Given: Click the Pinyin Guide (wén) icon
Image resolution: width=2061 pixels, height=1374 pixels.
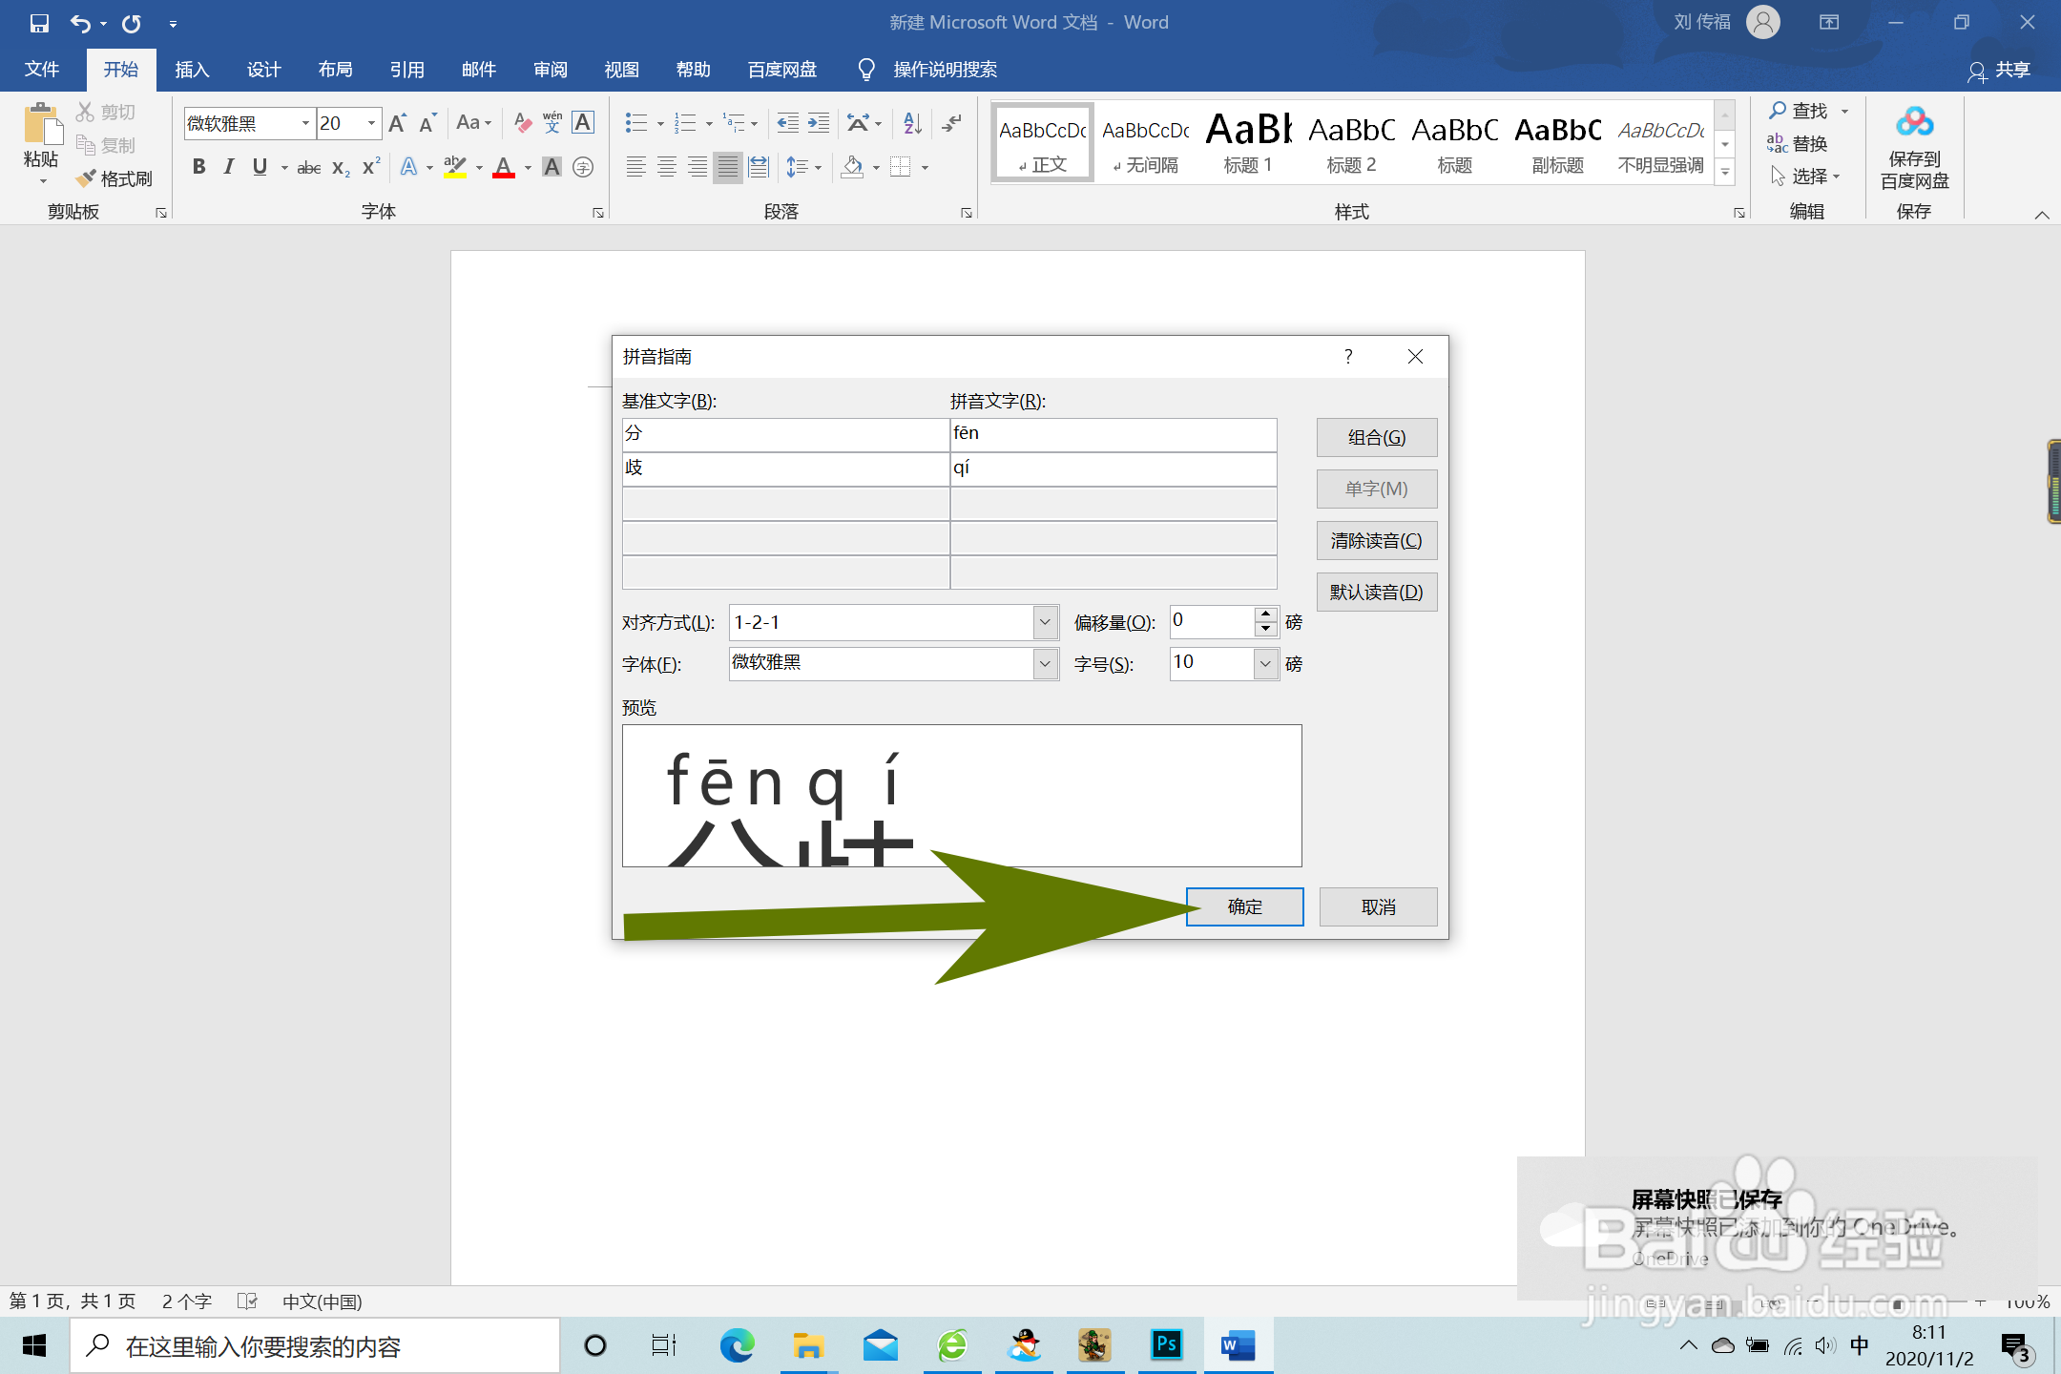Looking at the screenshot, I should 552,122.
